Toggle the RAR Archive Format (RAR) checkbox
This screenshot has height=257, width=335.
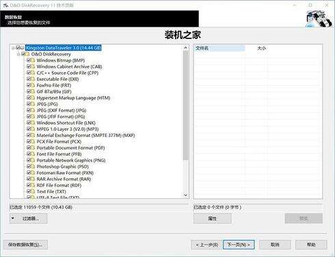pyautogui.click(x=29, y=179)
